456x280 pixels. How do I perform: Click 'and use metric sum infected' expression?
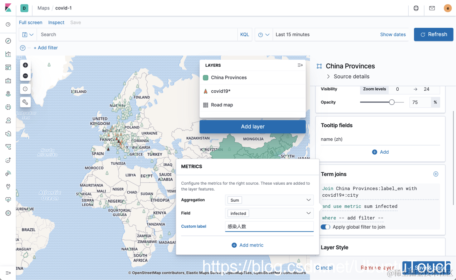(x=360, y=206)
